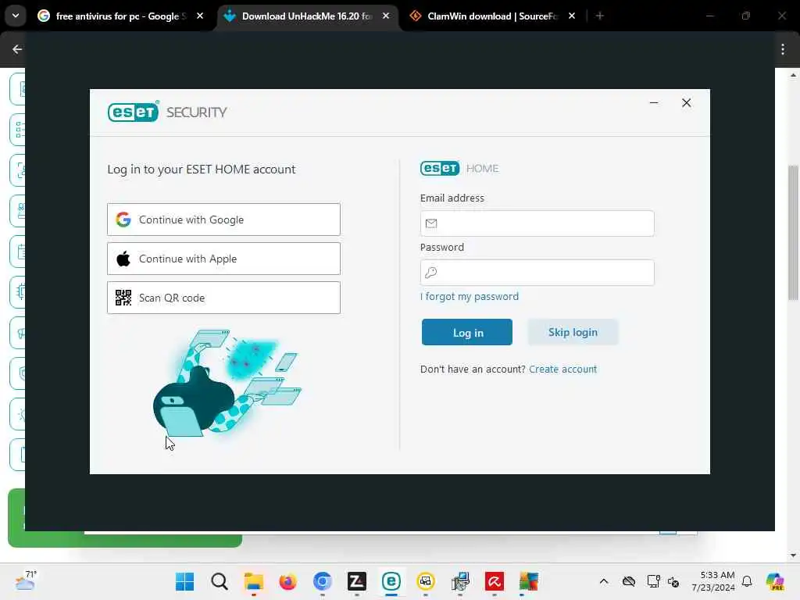Go back in the browser

click(x=17, y=49)
